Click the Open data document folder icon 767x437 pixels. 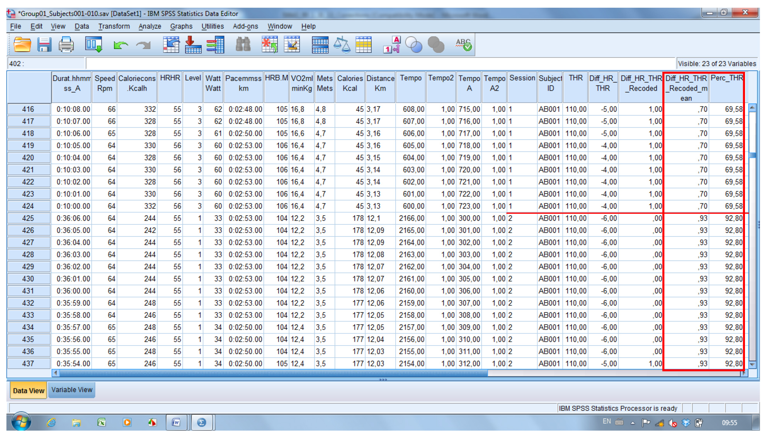22,45
